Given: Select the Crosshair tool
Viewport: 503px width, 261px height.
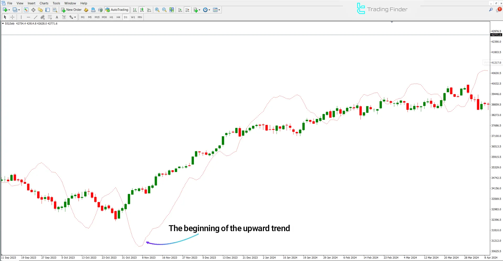Looking at the screenshot, I should point(12,17).
